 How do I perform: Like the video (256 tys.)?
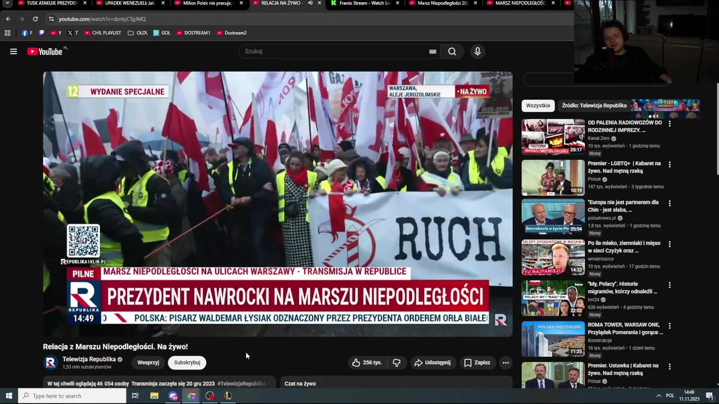pyautogui.click(x=366, y=362)
